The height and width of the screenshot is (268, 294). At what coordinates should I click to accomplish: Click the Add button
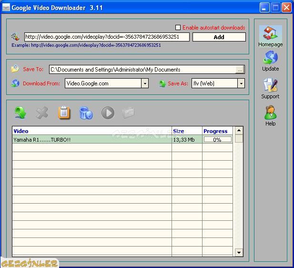(219, 37)
